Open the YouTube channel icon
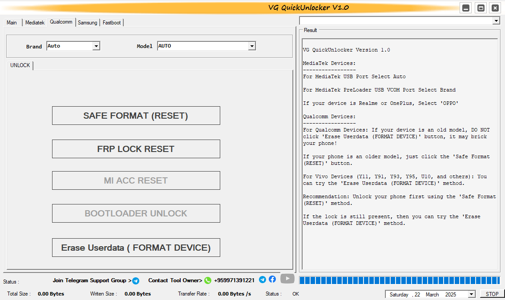This screenshot has width=505, height=300. (287, 279)
